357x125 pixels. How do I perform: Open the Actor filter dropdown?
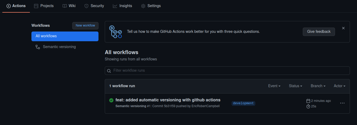(x=339, y=86)
